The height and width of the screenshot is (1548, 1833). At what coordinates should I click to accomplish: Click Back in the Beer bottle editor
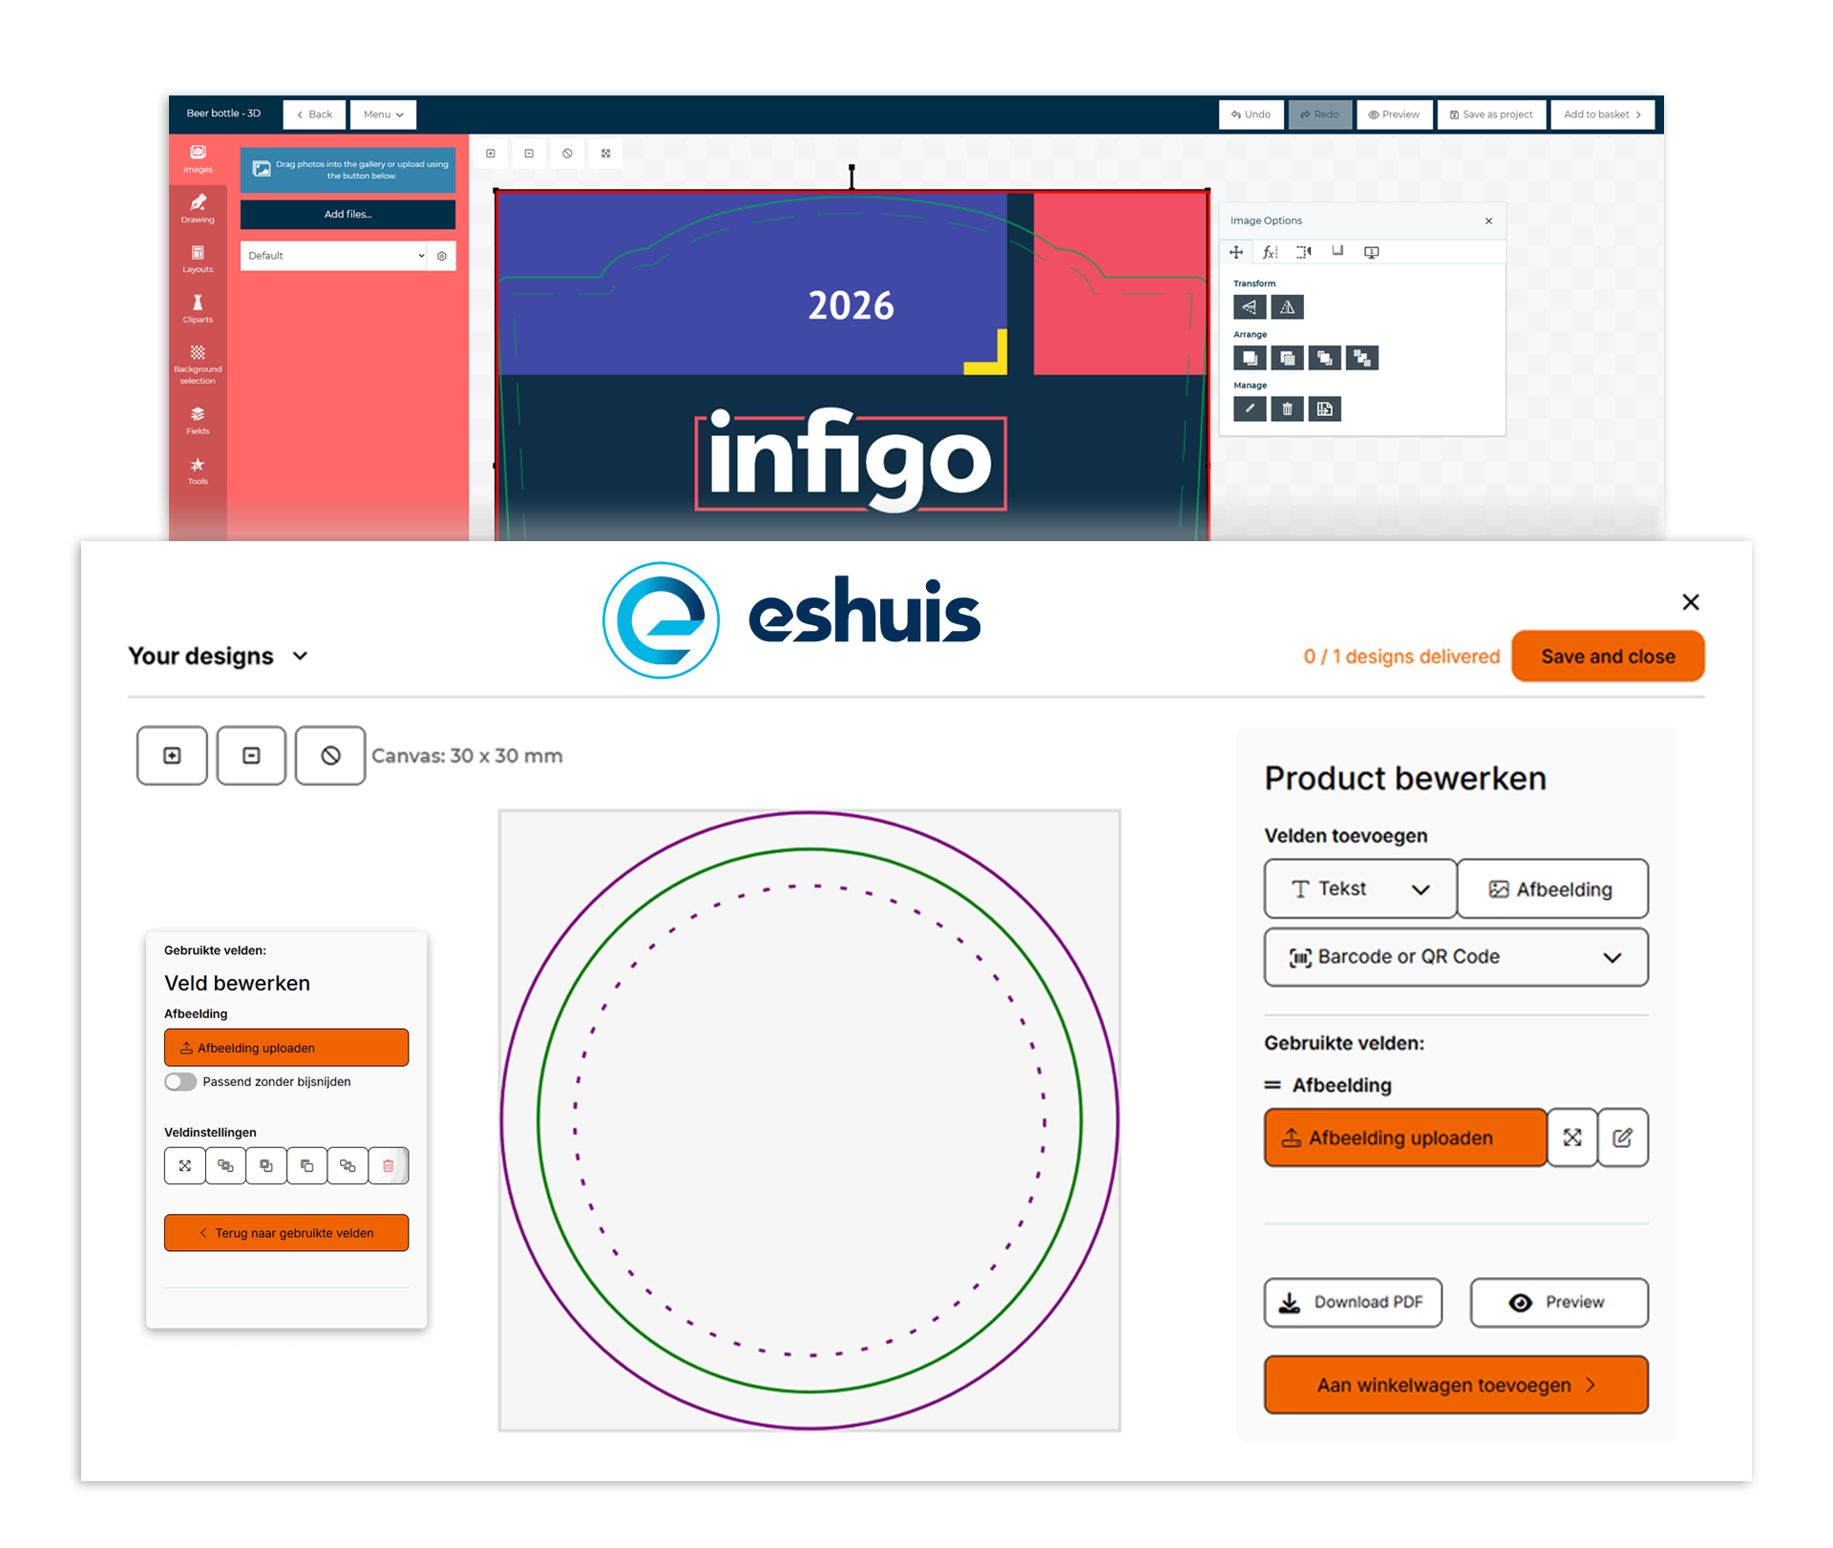(315, 115)
